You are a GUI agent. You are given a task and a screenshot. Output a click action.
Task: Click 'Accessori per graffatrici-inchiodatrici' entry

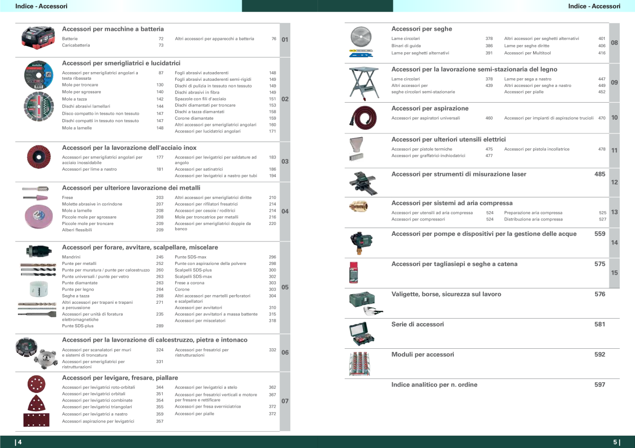tap(428, 156)
